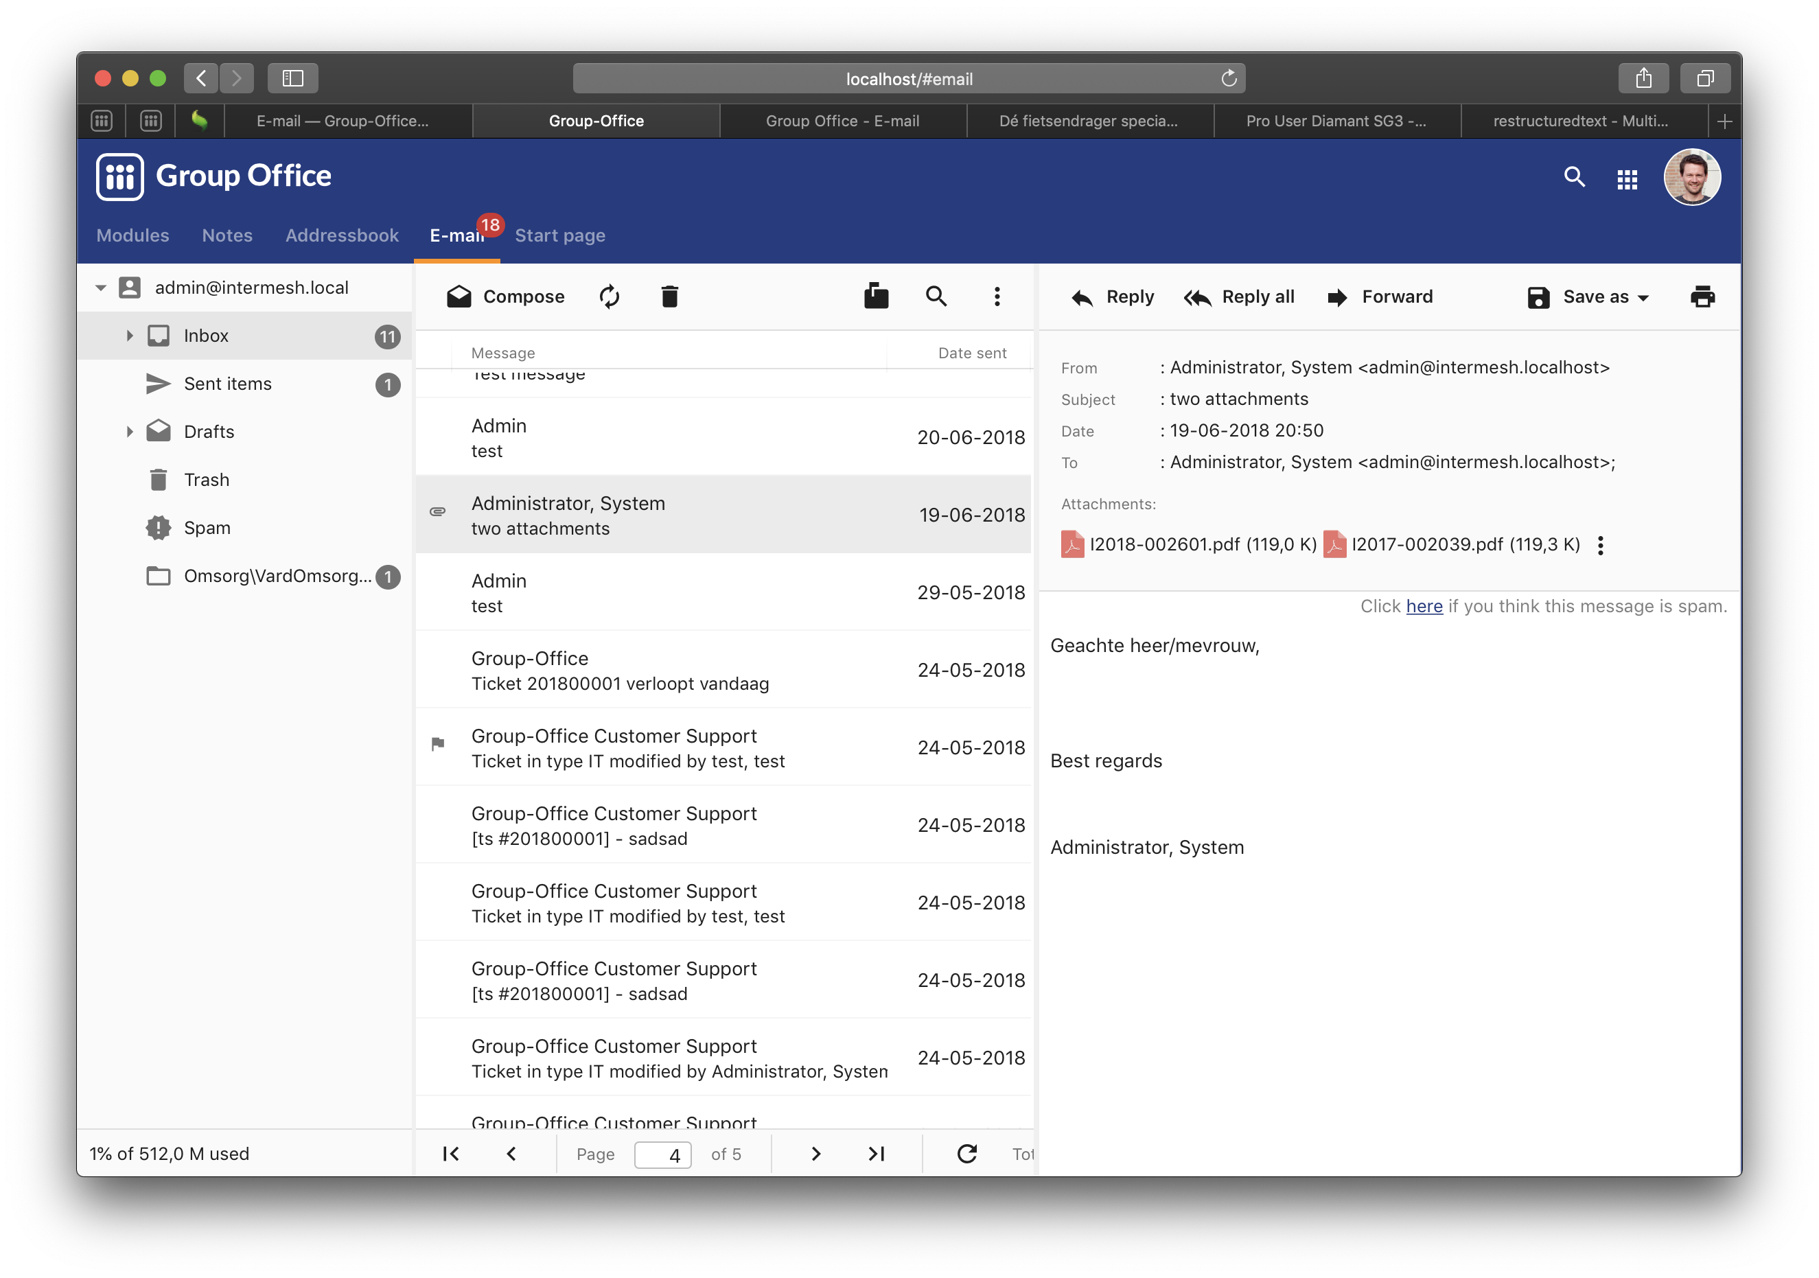Open the message list more options menu
The width and height of the screenshot is (1819, 1278).
(997, 297)
